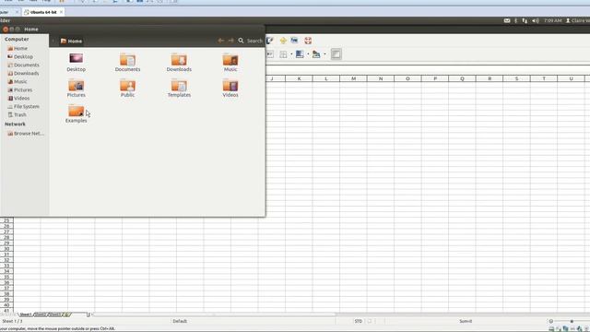The height and width of the screenshot is (332, 590).
Task: Close the Home file manager window
Action: point(6,29)
